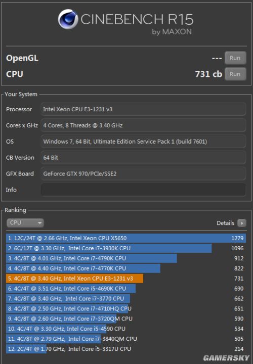Viewport: 253px width, 364px height.
Task: Select the i7-4710HQ ranking row
Action: coord(126,308)
